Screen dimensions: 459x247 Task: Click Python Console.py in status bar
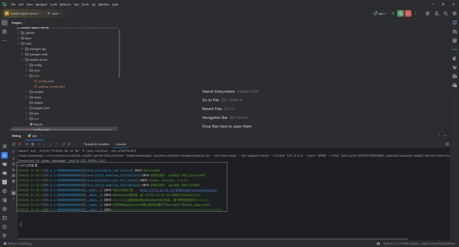coord(17,244)
